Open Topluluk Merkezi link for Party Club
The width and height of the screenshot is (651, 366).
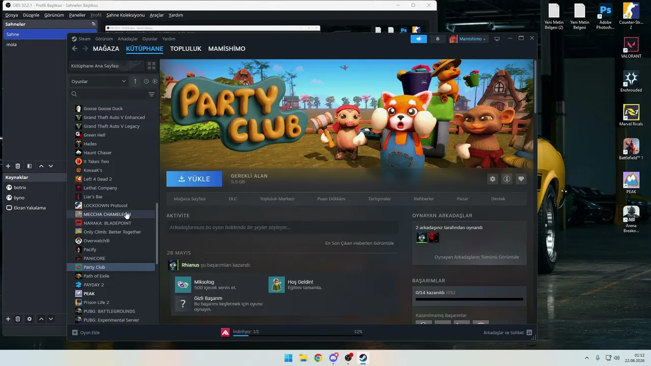pyautogui.click(x=277, y=199)
